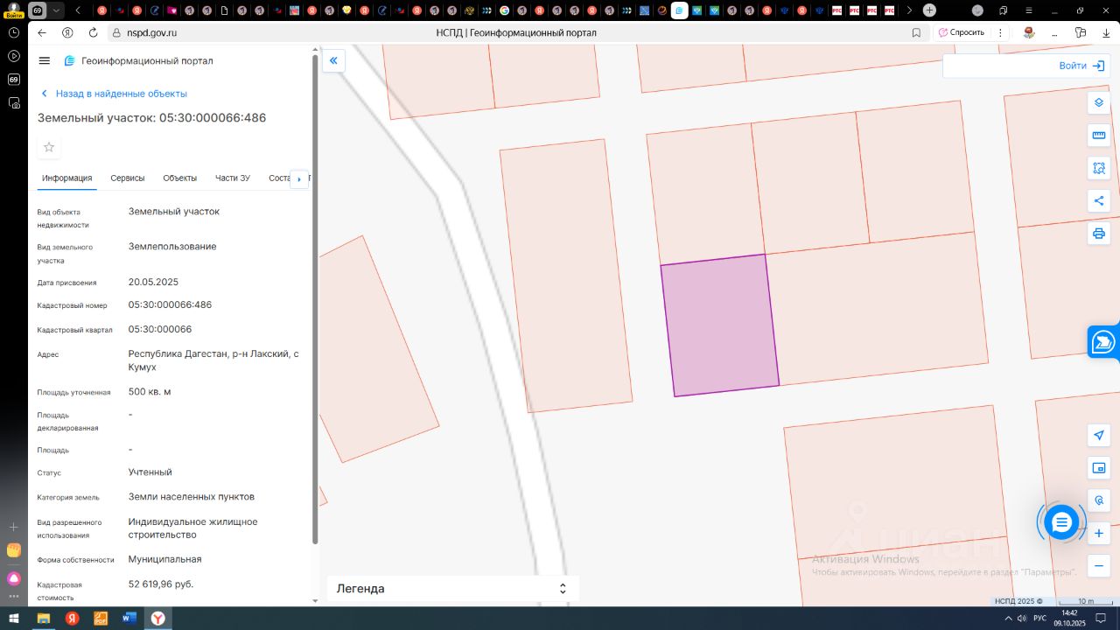The image size is (1120, 630).
Task: Add the land plot to favorites with the star
Action: [49, 147]
